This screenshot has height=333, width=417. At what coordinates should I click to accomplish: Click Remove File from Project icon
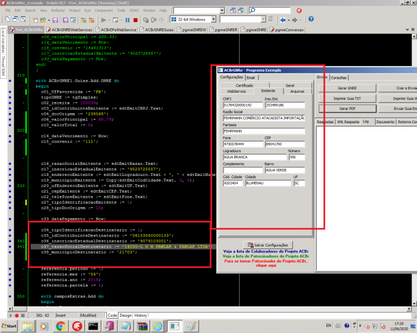[92, 20]
